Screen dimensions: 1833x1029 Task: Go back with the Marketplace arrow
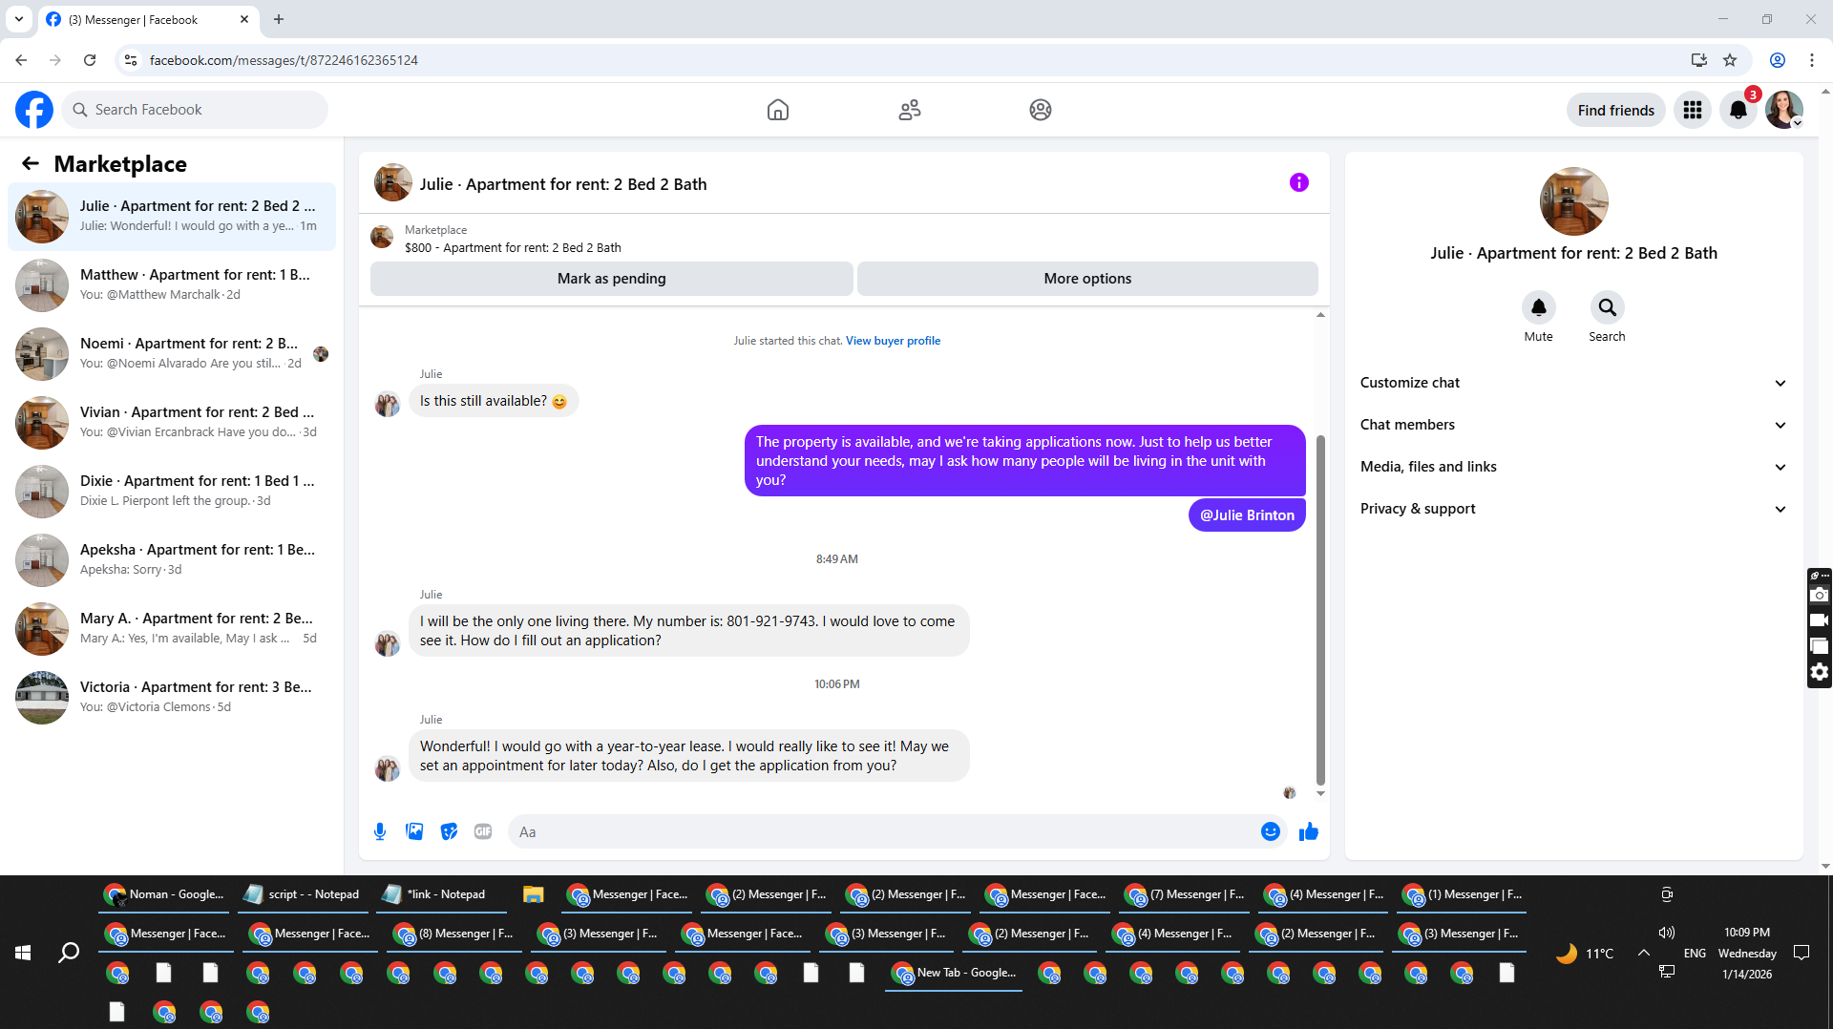point(31,163)
